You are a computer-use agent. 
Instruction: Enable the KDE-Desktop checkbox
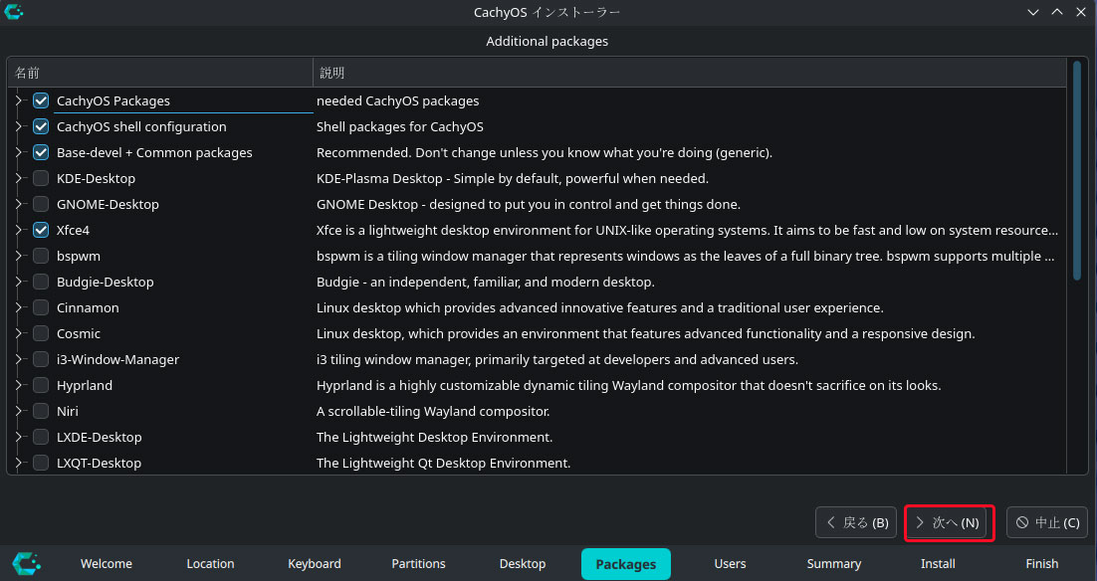(41, 178)
